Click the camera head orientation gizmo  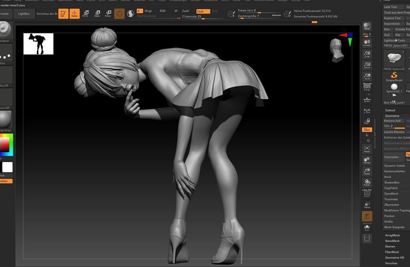point(337,50)
